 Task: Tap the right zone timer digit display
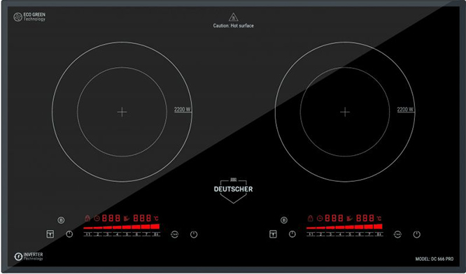[x=334, y=218]
